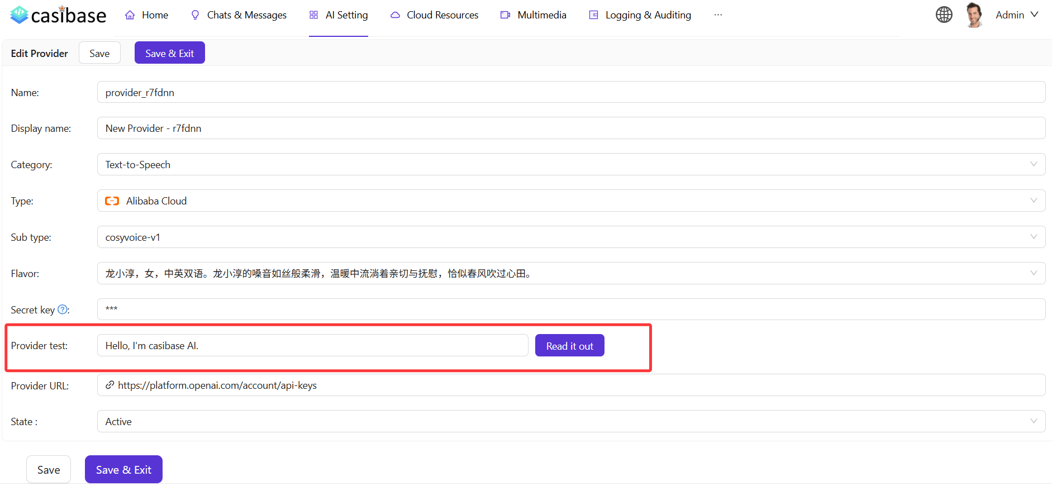Open the Cloud Resources menu

coord(442,15)
